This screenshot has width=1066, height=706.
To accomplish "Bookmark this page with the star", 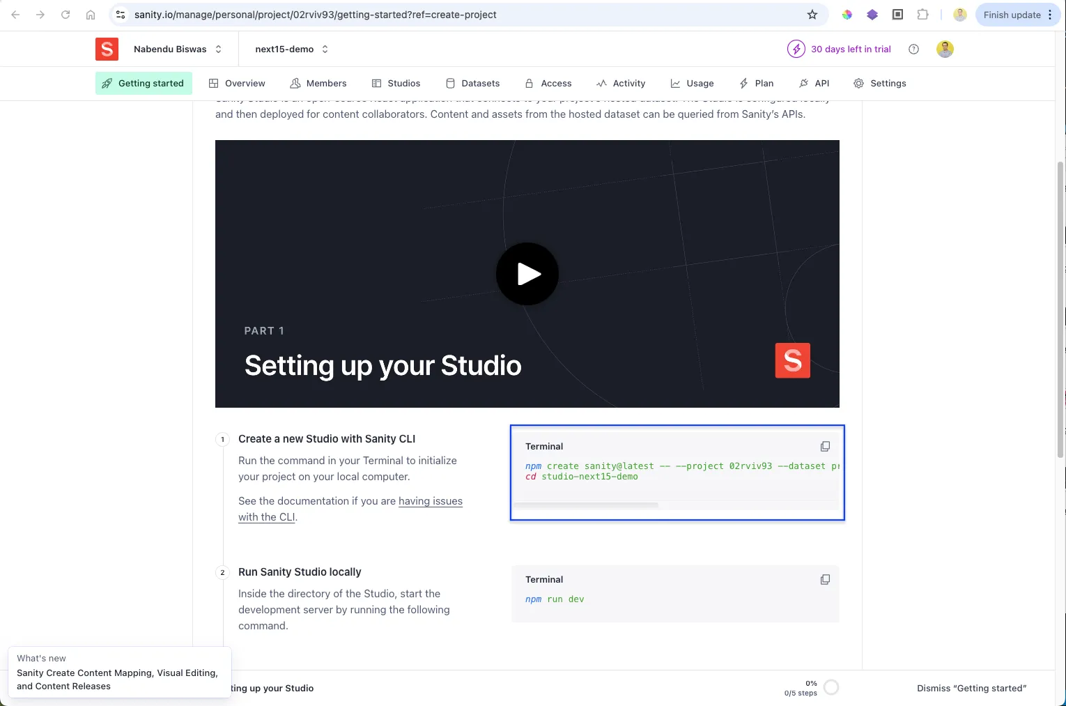I will coord(812,15).
